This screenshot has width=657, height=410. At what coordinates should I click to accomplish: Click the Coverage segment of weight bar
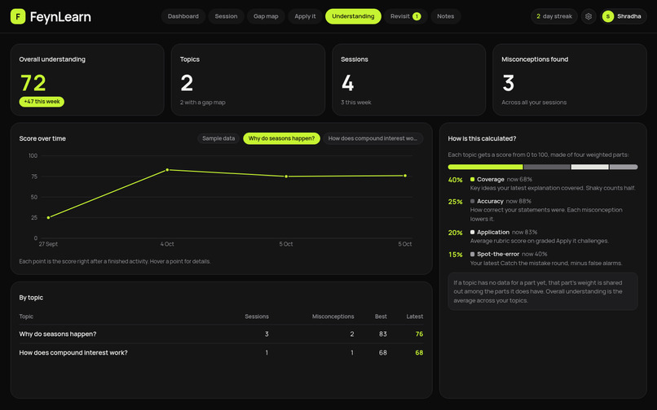tap(485, 167)
